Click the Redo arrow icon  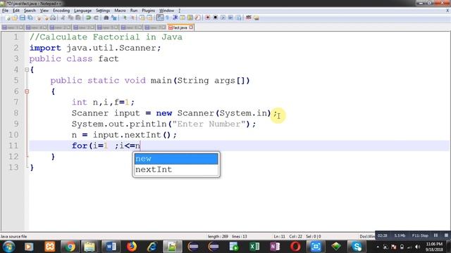(x=96, y=18)
